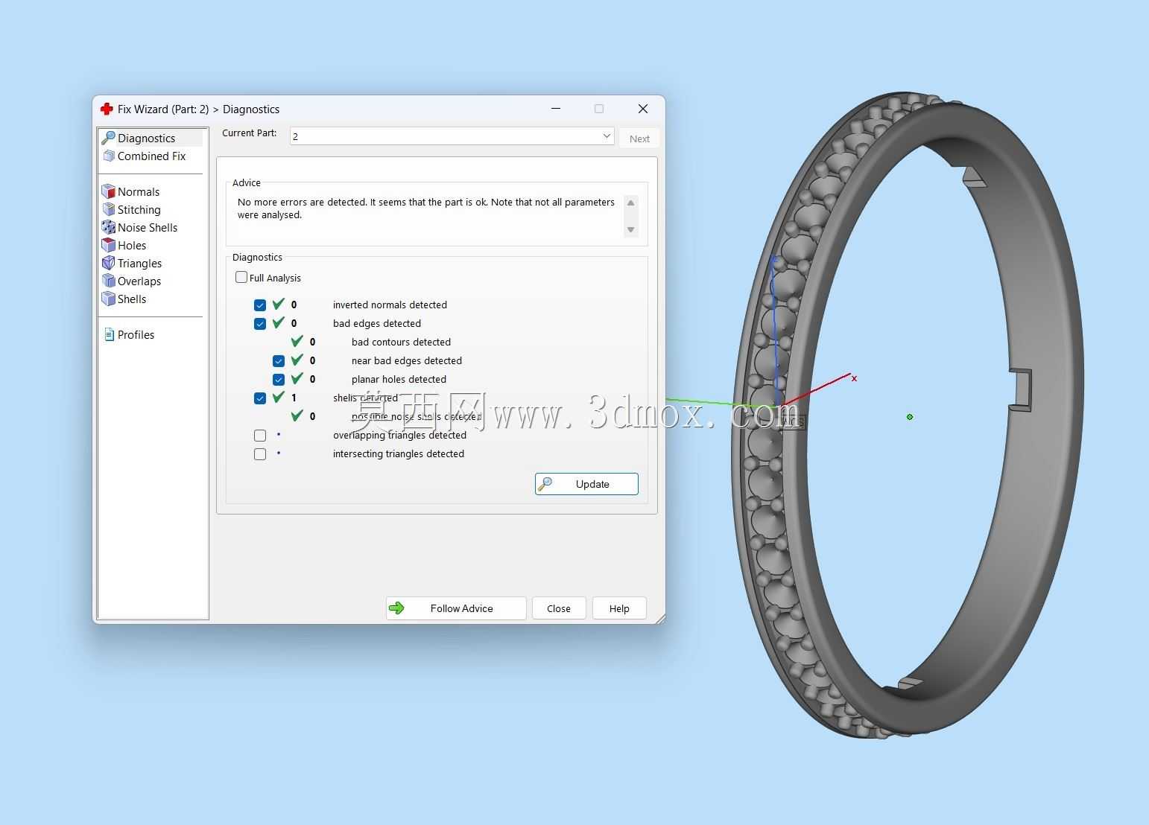Click the Next button

pyautogui.click(x=639, y=138)
